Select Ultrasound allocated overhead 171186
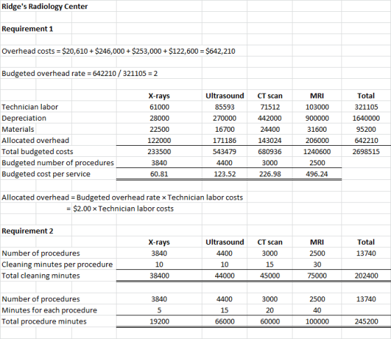Viewport: 391px width, 339px height. pos(224,141)
